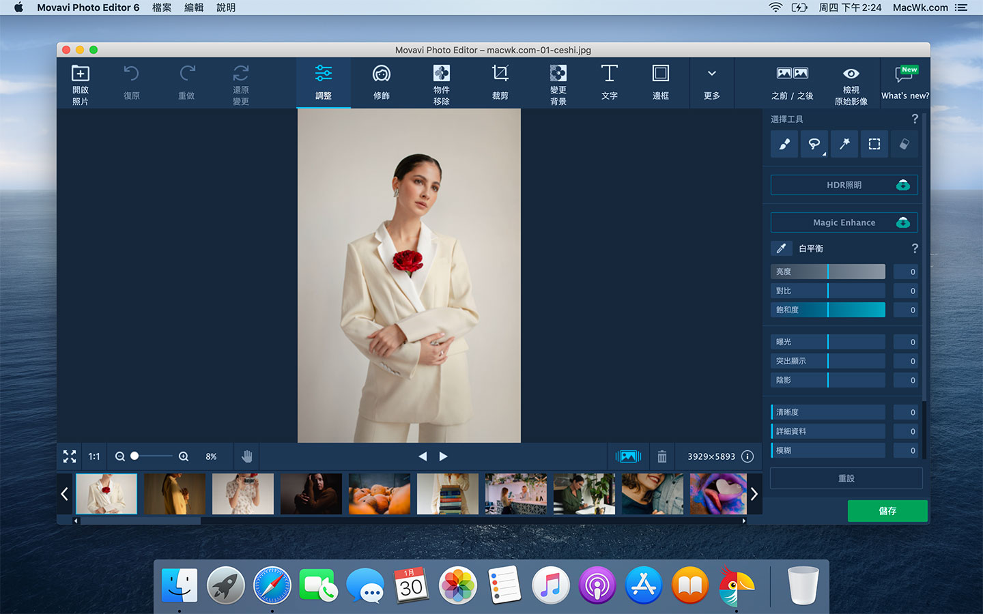Open the 物件移除 (Object Removal) tool
Screen dimensions: 983x614
click(441, 82)
